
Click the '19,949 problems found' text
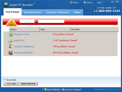click(x=65, y=53)
